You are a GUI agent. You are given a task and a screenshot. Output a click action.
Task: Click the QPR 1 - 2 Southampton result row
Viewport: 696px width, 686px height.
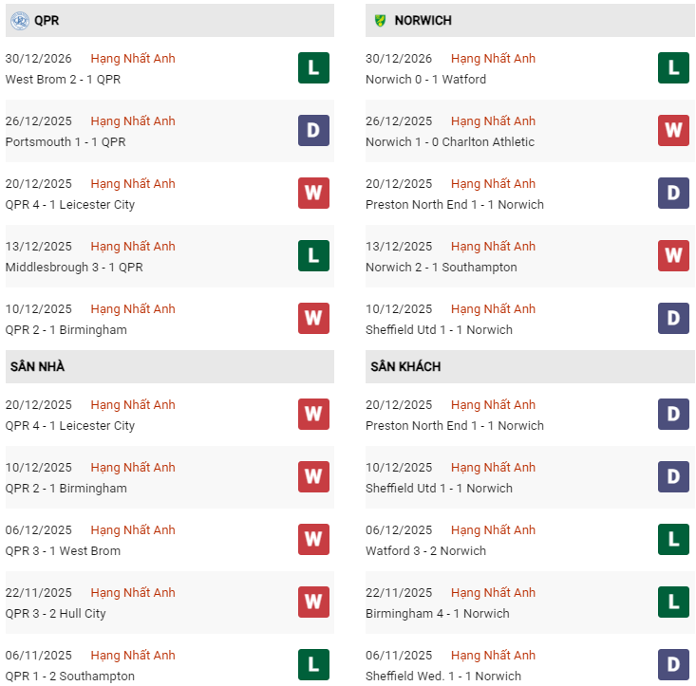pos(70,677)
